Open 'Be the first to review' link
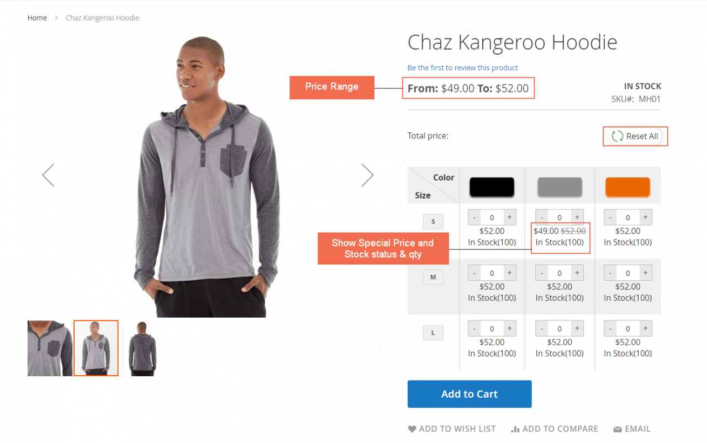This screenshot has width=707, height=443. point(463,68)
